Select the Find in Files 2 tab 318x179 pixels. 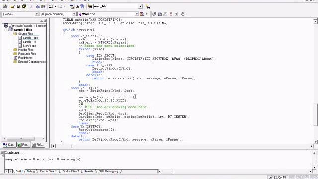(71, 171)
